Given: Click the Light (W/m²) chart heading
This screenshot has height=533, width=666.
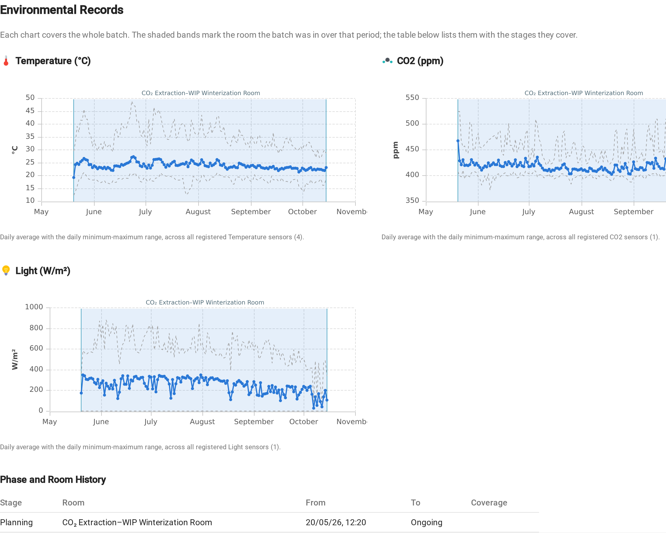Looking at the screenshot, I should 43,270.
